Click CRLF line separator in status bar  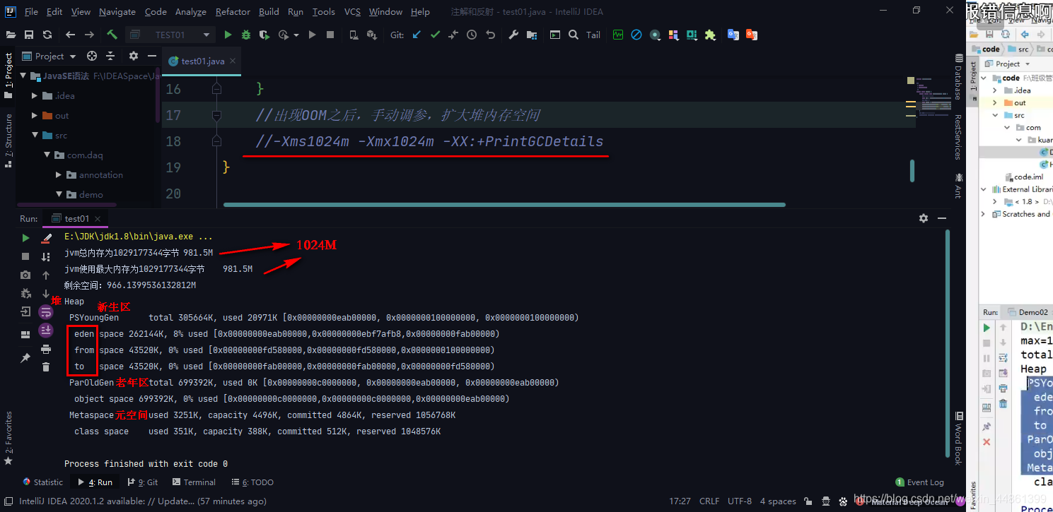[x=709, y=501]
